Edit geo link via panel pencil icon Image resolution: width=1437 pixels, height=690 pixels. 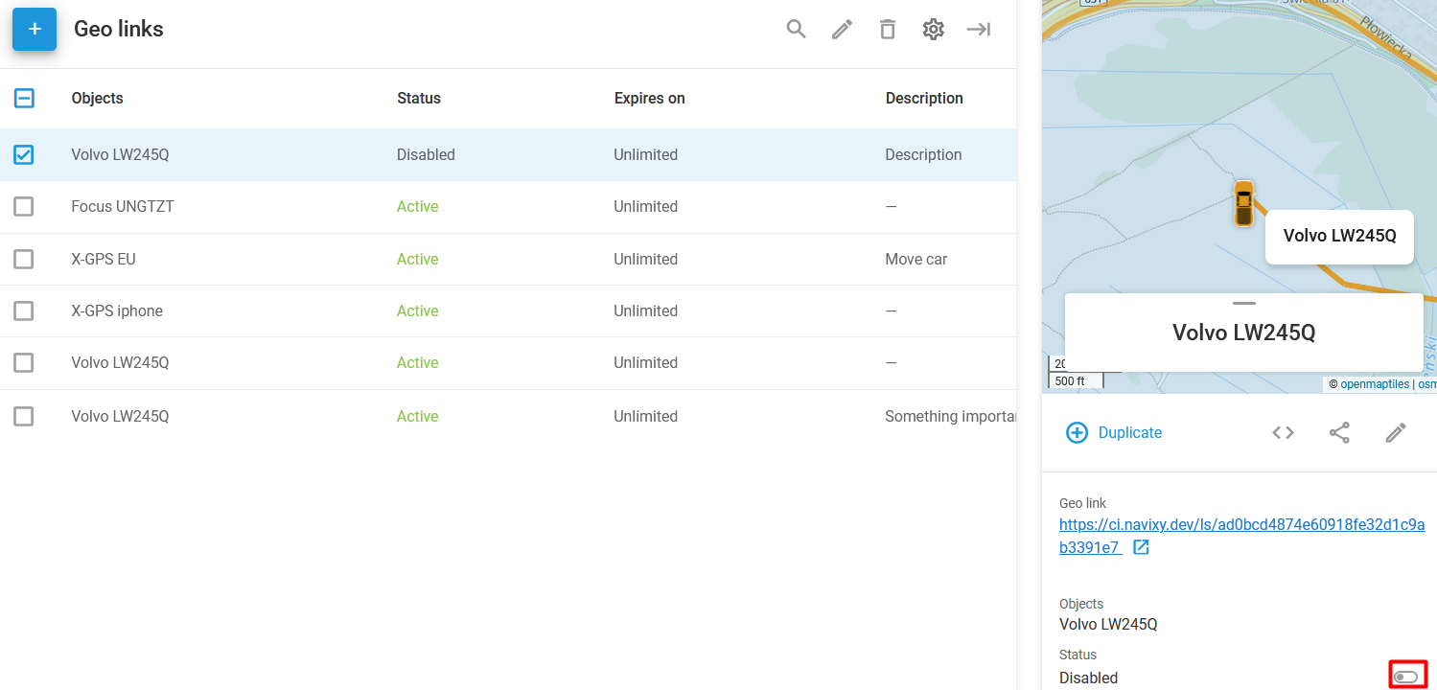[x=1396, y=433]
